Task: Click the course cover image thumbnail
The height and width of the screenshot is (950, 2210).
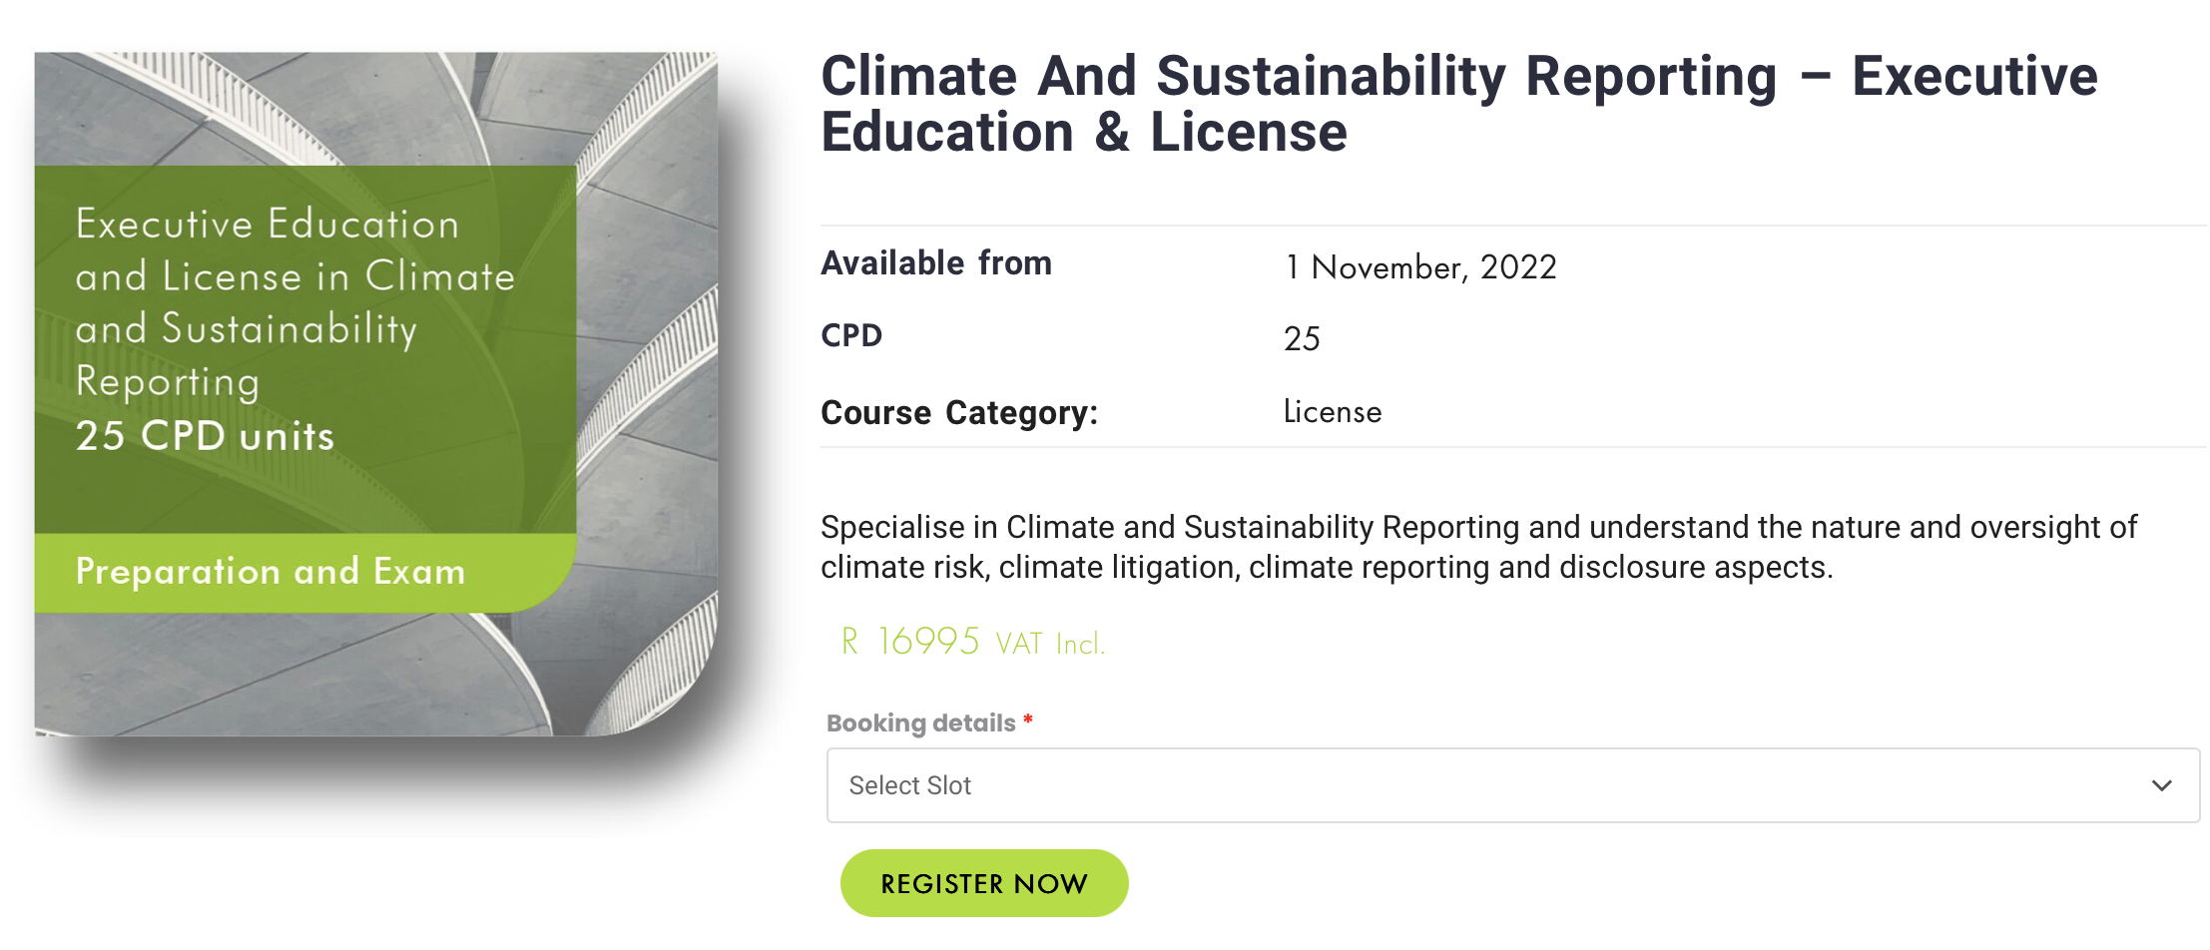Action: (375, 394)
